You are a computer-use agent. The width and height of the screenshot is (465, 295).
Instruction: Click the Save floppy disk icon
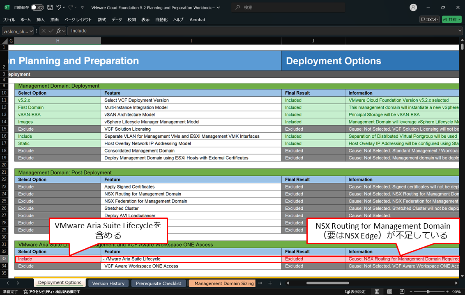pyautogui.click(x=50, y=7)
